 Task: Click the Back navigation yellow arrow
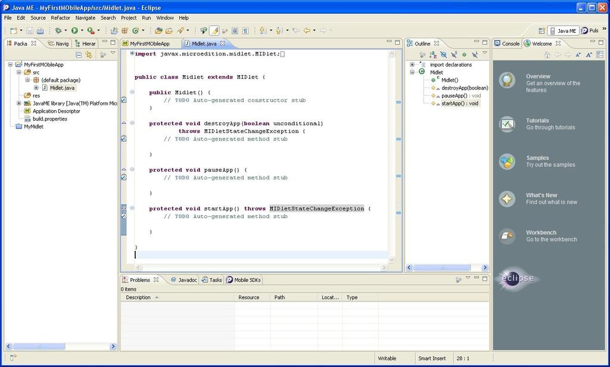click(x=307, y=30)
